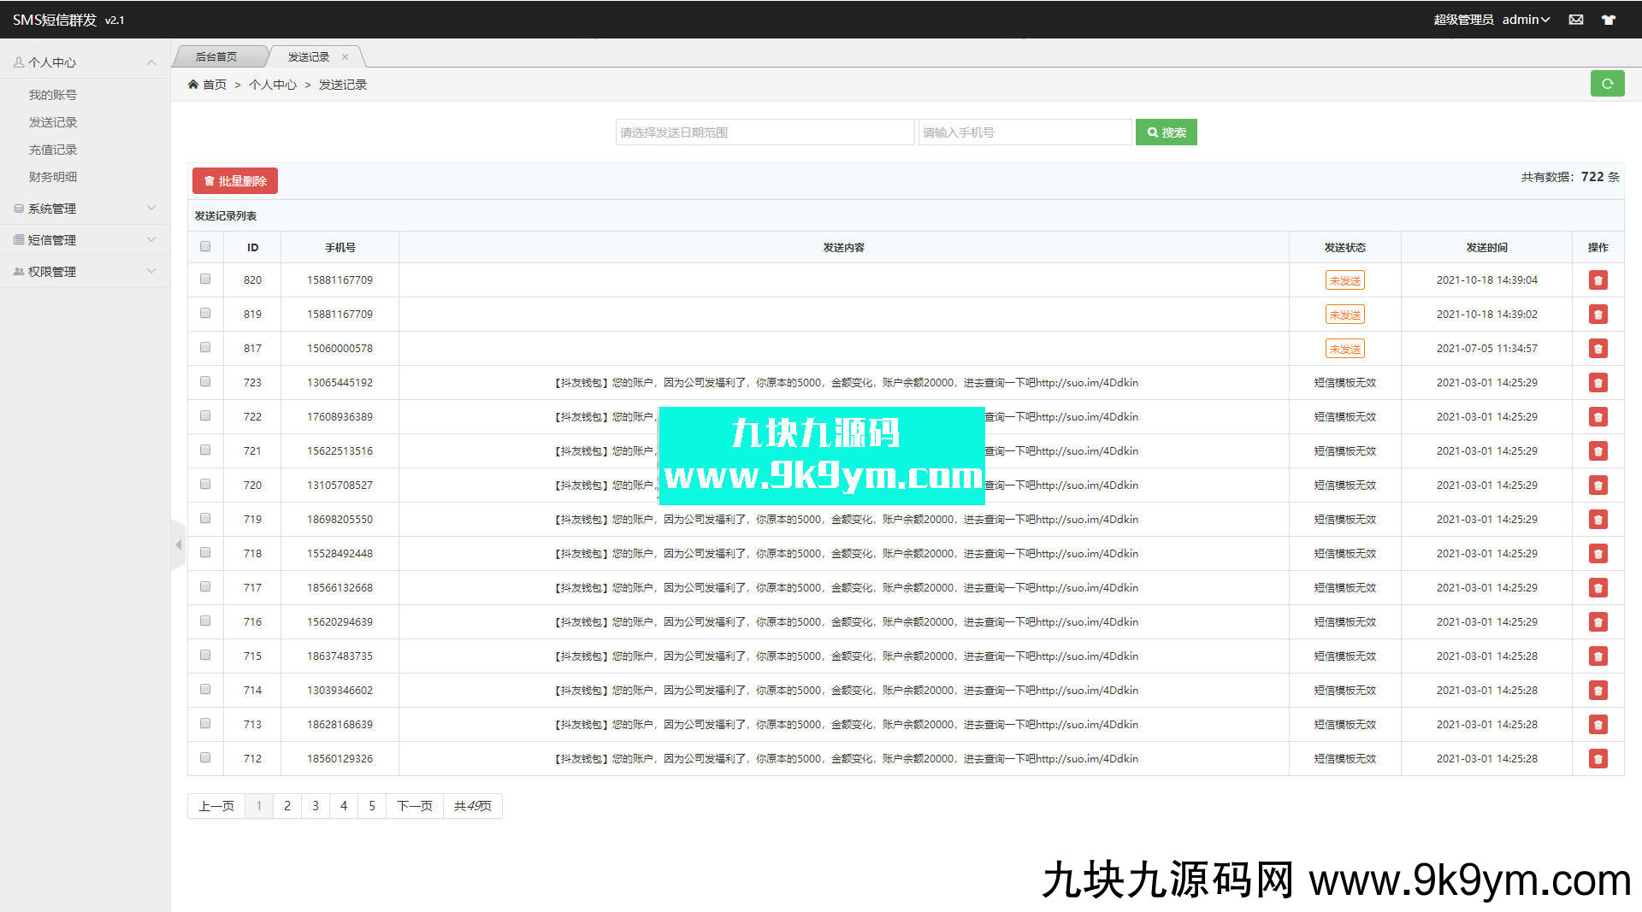Check the checkbox for record ID 819

[205, 314]
